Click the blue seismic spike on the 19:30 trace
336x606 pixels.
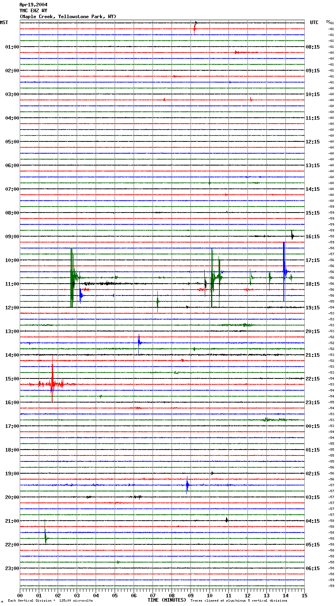click(187, 486)
